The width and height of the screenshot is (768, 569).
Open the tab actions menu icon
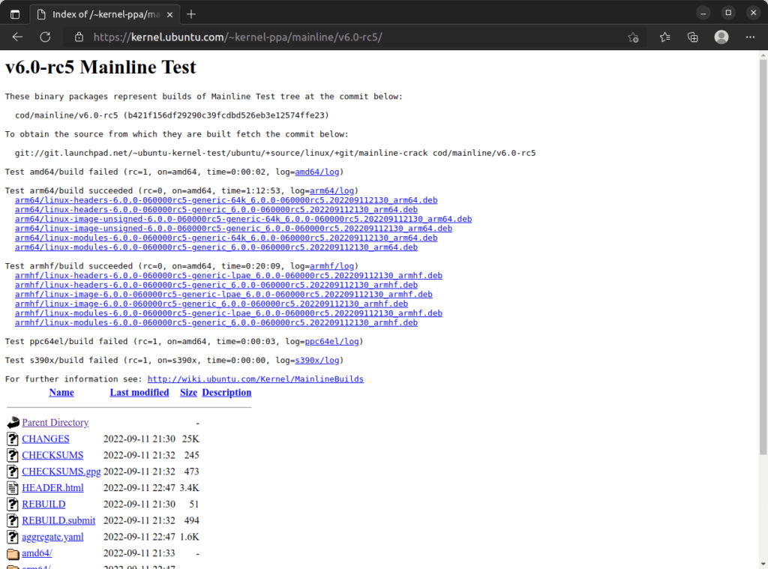[15, 14]
